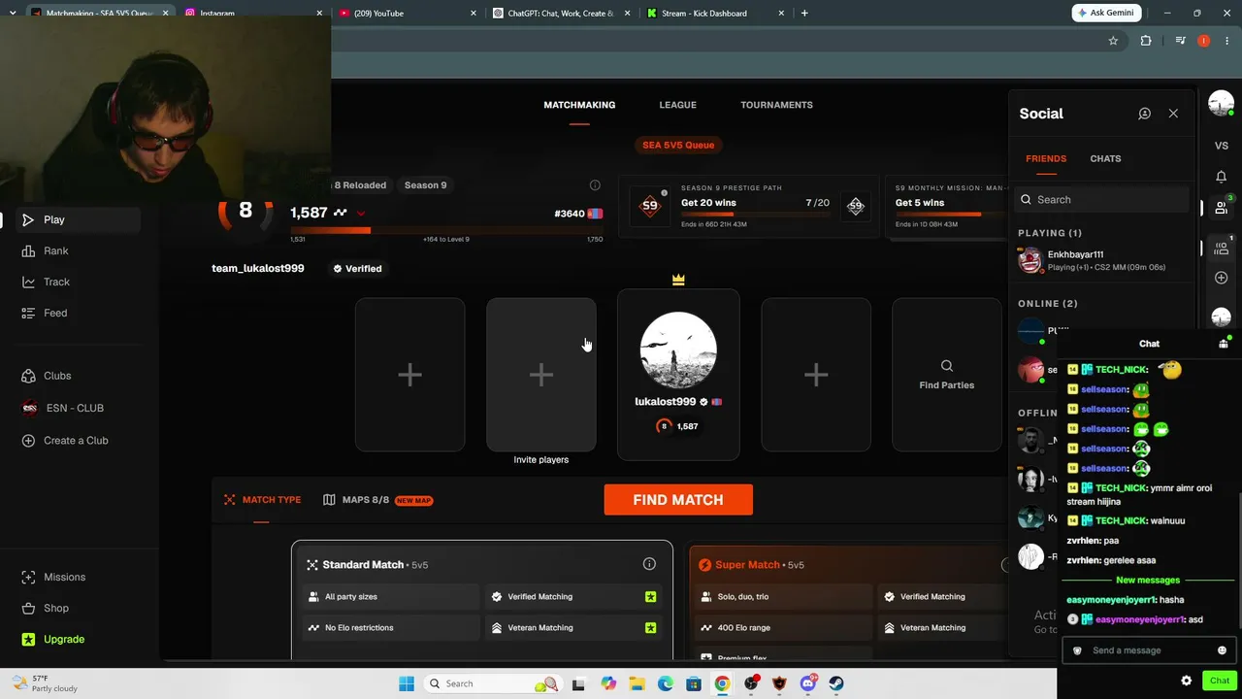Switch to the ChatGPT browser tab
The height and width of the screenshot is (699, 1242).
click(560, 14)
